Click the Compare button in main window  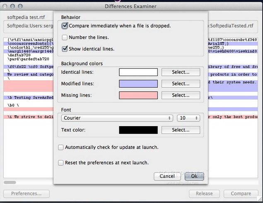[x=241, y=193]
